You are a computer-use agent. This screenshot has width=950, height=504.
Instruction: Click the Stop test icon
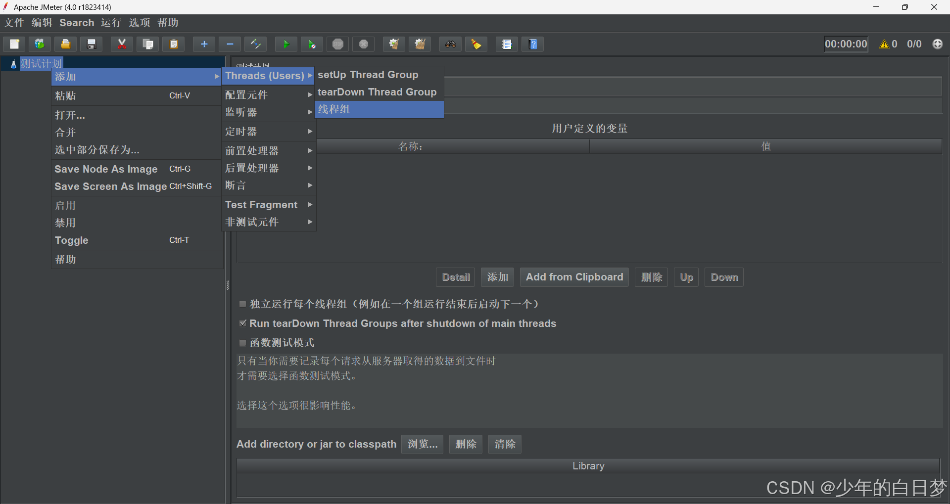tap(338, 44)
